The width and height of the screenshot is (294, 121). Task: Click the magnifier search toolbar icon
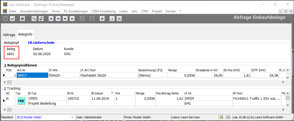click(34, 19)
